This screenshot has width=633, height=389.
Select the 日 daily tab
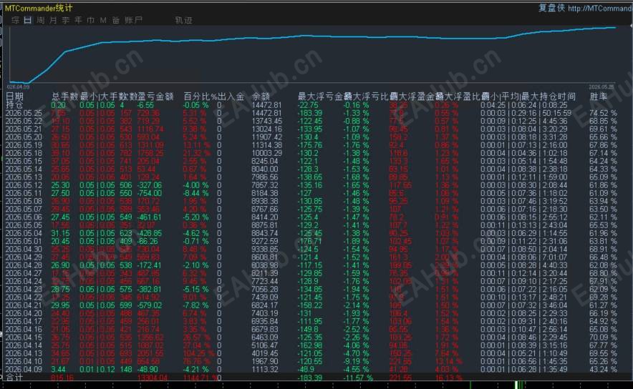27,20
